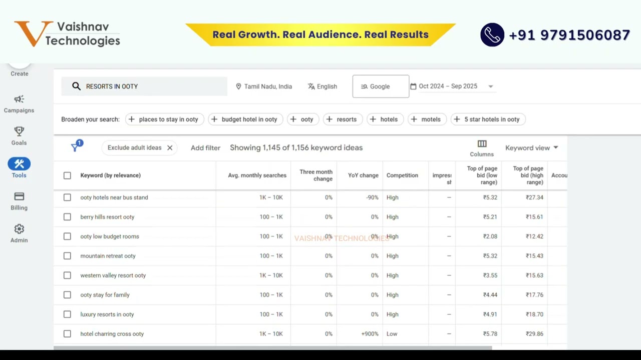The image size is (641, 360).
Task: Click the 'Real Growth. Real Audience' banner
Action: tap(320, 34)
